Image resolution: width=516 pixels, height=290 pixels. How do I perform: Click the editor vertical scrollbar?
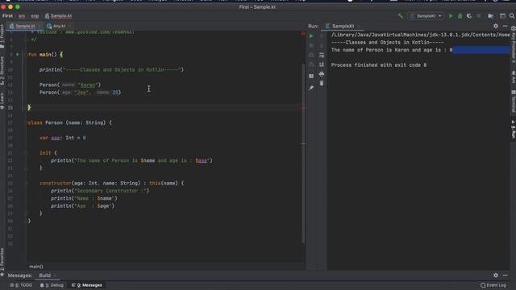(x=303, y=153)
